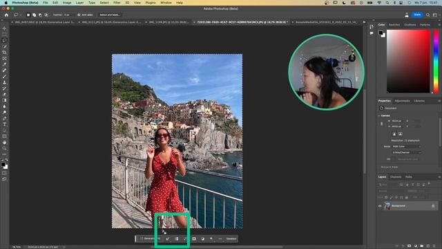Click the blue Share button
Viewport: 442px width, 249px height.
click(417, 15)
